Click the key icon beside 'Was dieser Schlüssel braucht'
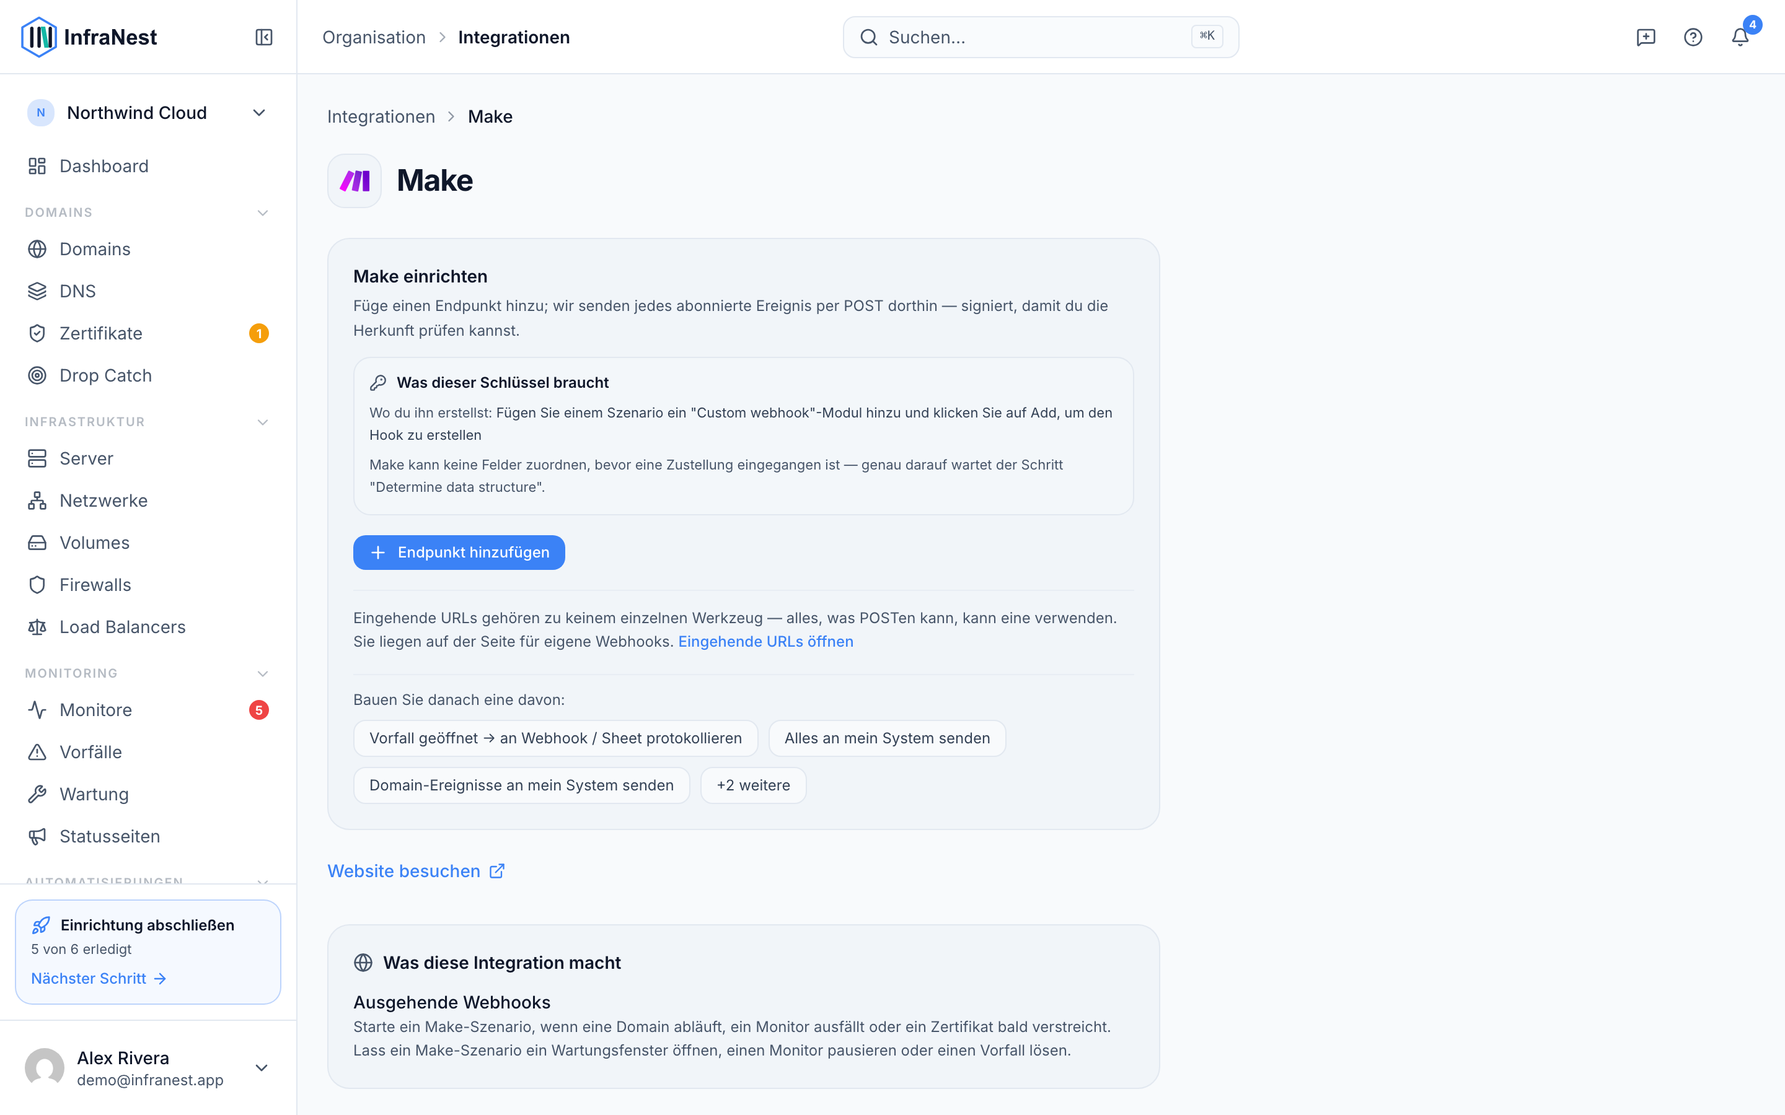 [x=379, y=383]
